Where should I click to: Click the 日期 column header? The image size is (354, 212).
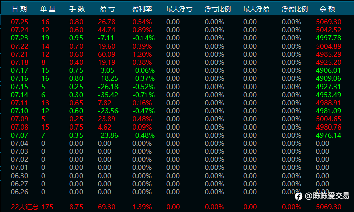point(19,9)
